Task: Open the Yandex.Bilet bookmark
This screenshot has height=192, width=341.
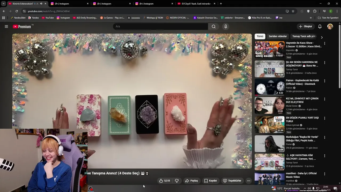Action: point(18,18)
